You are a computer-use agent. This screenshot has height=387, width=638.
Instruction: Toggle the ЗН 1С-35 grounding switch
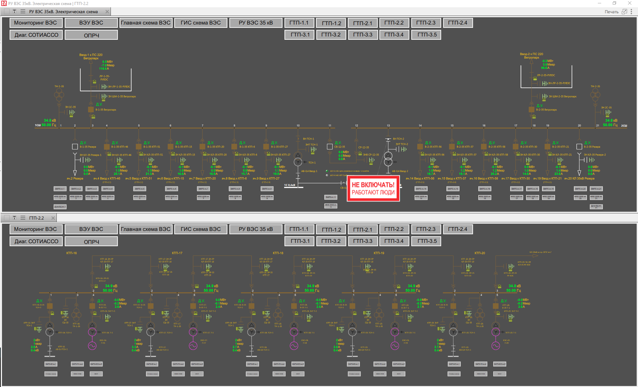click(71, 112)
